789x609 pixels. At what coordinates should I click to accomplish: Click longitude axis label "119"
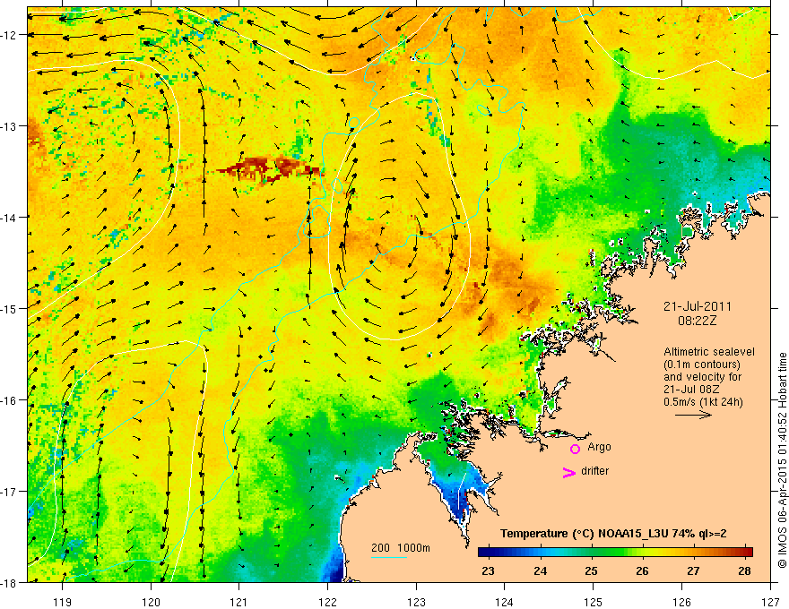coord(63,602)
